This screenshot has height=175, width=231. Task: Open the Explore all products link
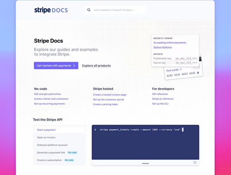click(x=96, y=66)
